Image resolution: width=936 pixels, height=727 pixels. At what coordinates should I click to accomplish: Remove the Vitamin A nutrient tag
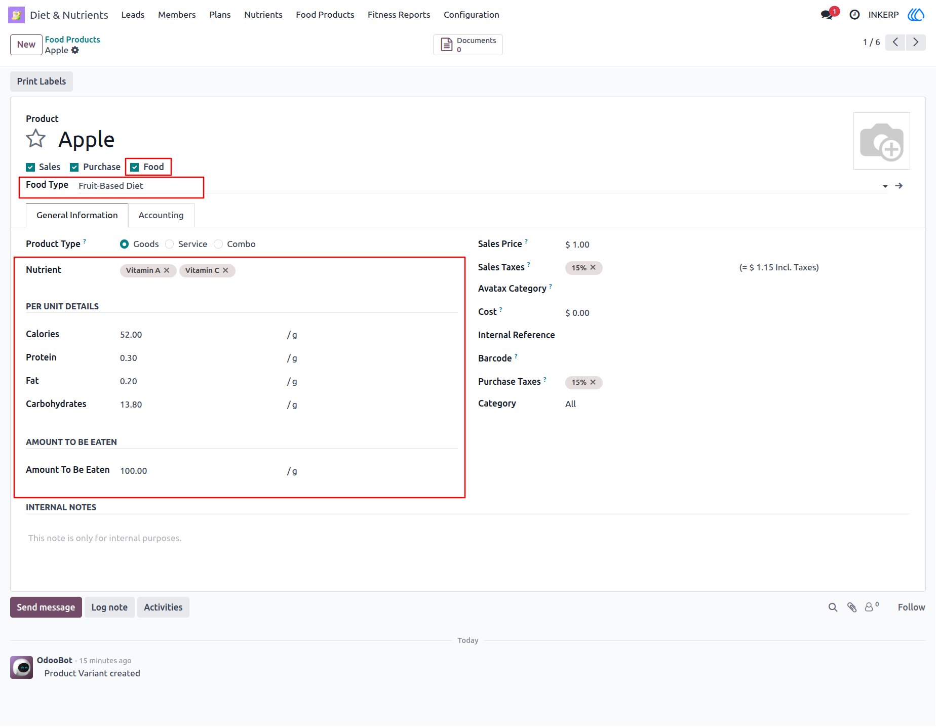coord(167,270)
